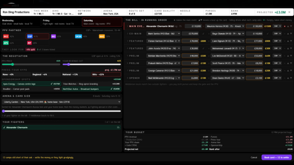This screenshot has height=165, width=294.
Task: Switch to the Wednesday club show tab
Action: [x=20, y=22]
